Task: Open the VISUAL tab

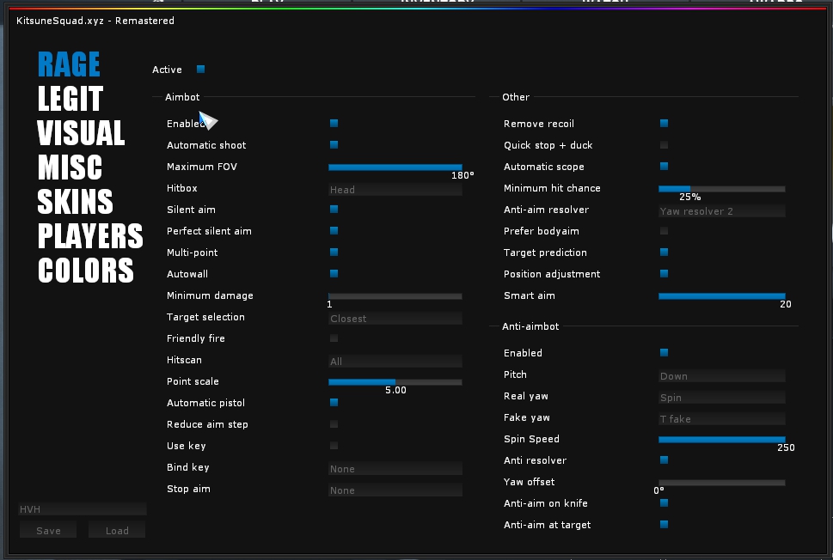Action: [x=81, y=133]
